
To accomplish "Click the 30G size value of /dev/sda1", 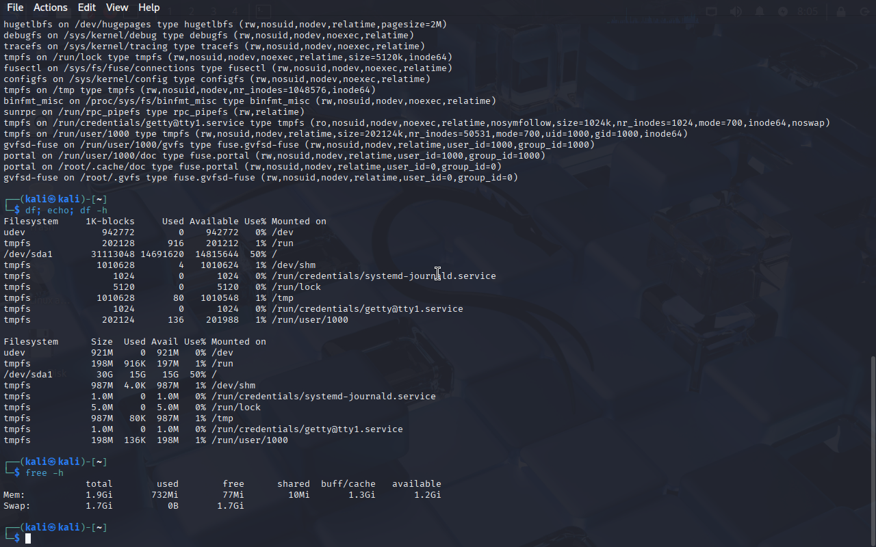I will pyautogui.click(x=105, y=374).
